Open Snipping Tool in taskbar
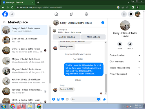Screen dimensions: 145x109 [x=21, y=106]
